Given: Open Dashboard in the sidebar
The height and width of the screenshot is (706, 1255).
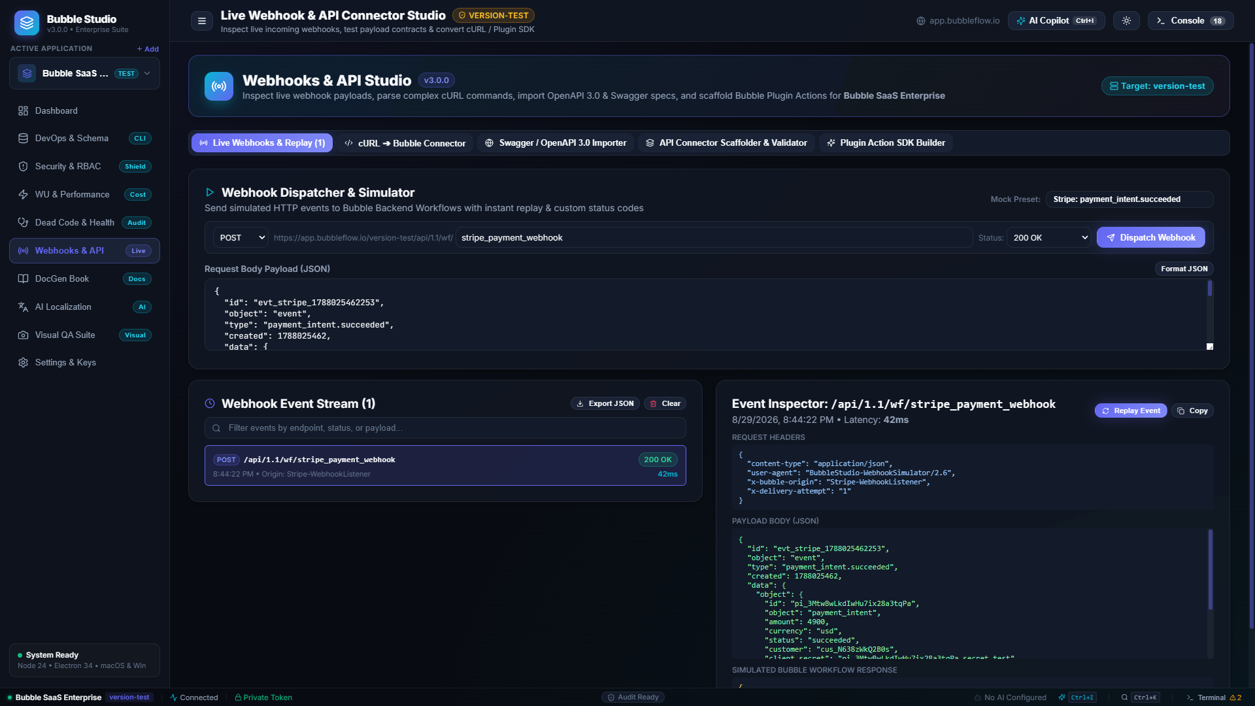Looking at the screenshot, I should coord(84,110).
